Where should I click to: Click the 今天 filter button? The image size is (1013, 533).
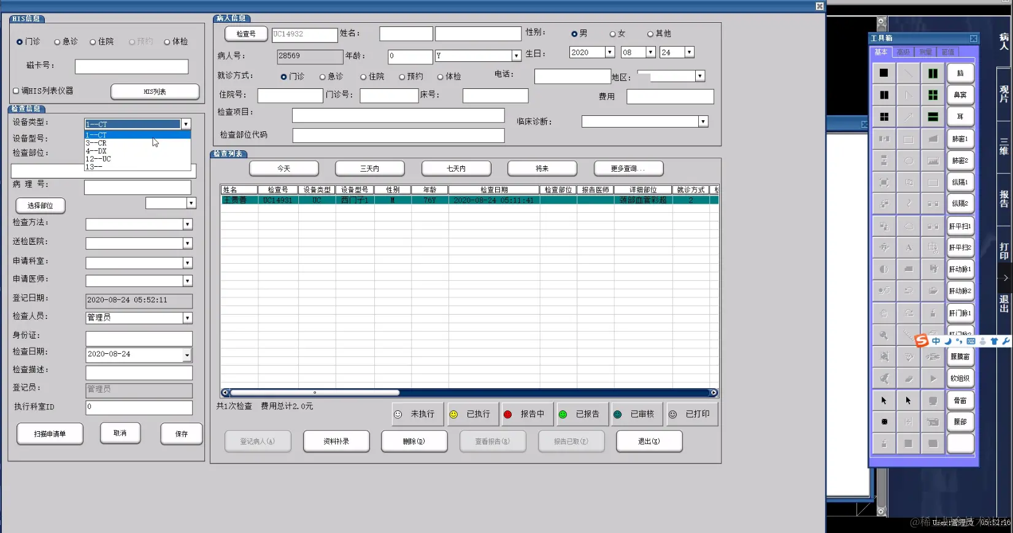click(x=283, y=168)
